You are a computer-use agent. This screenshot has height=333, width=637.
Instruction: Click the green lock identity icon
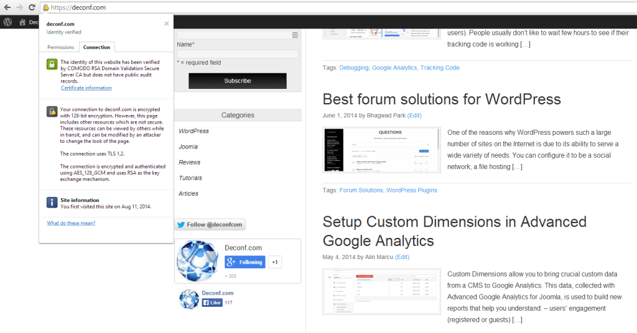pyautogui.click(x=52, y=64)
